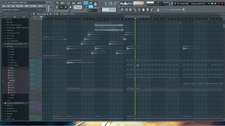The width and height of the screenshot is (225, 126).
Task: Click the 138 tempo display
Action: (x=78, y=7)
